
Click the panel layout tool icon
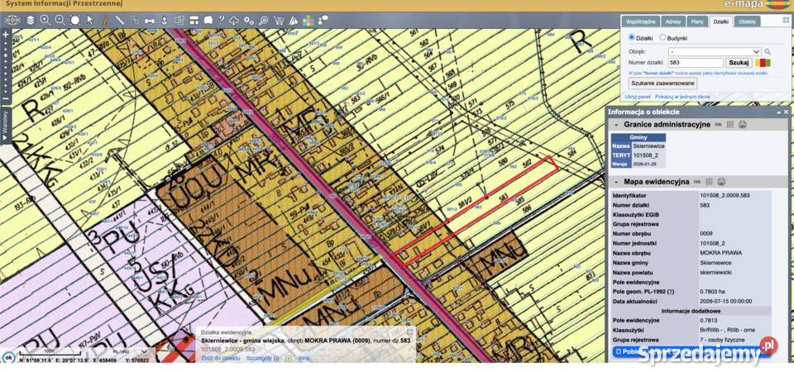click(194, 20)
